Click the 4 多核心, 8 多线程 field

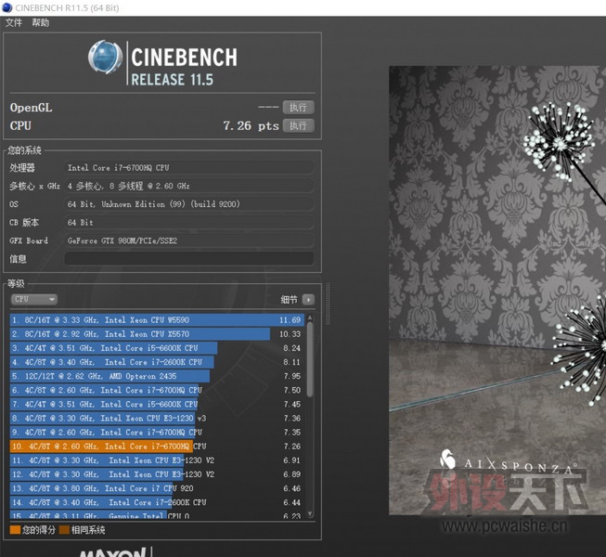[188, 186]
